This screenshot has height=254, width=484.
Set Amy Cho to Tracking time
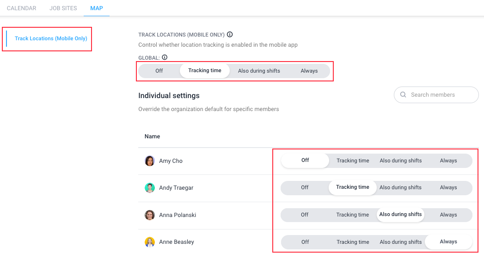[353, 161]
